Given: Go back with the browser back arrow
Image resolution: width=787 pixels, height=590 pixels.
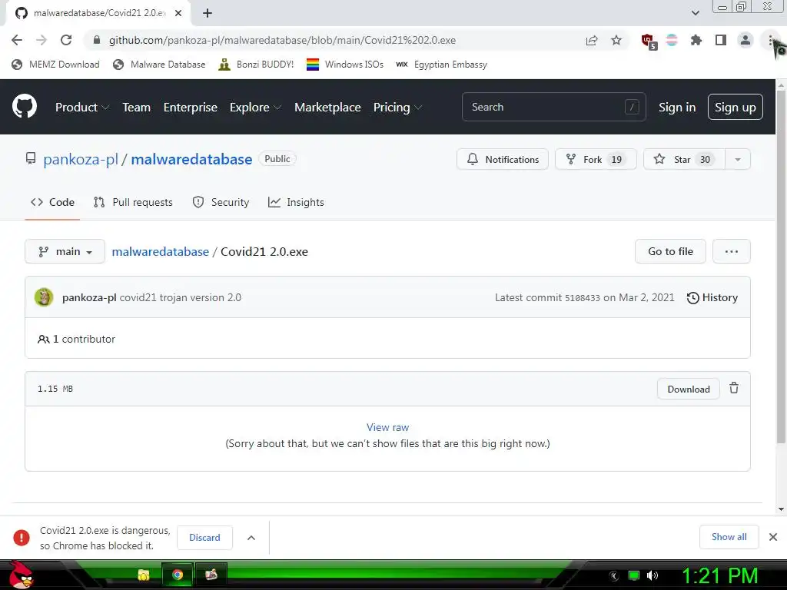Looking at the screenshot, I should click(x=17, y=40).
